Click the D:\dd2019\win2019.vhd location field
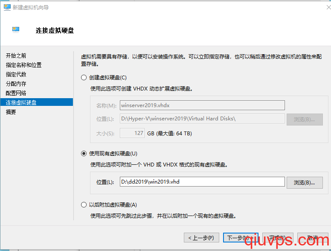331x251 pixels. tap(202, 182)
